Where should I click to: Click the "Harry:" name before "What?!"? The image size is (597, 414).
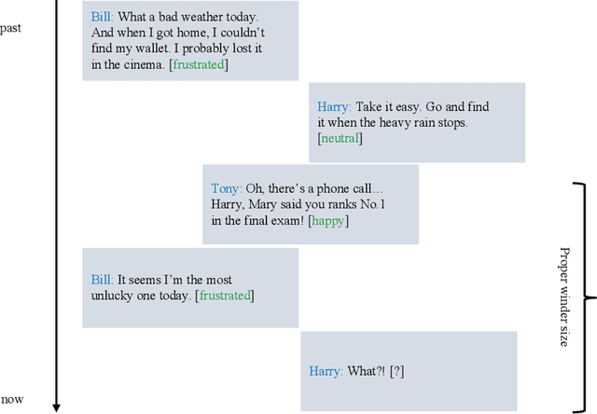click(326, 371)
